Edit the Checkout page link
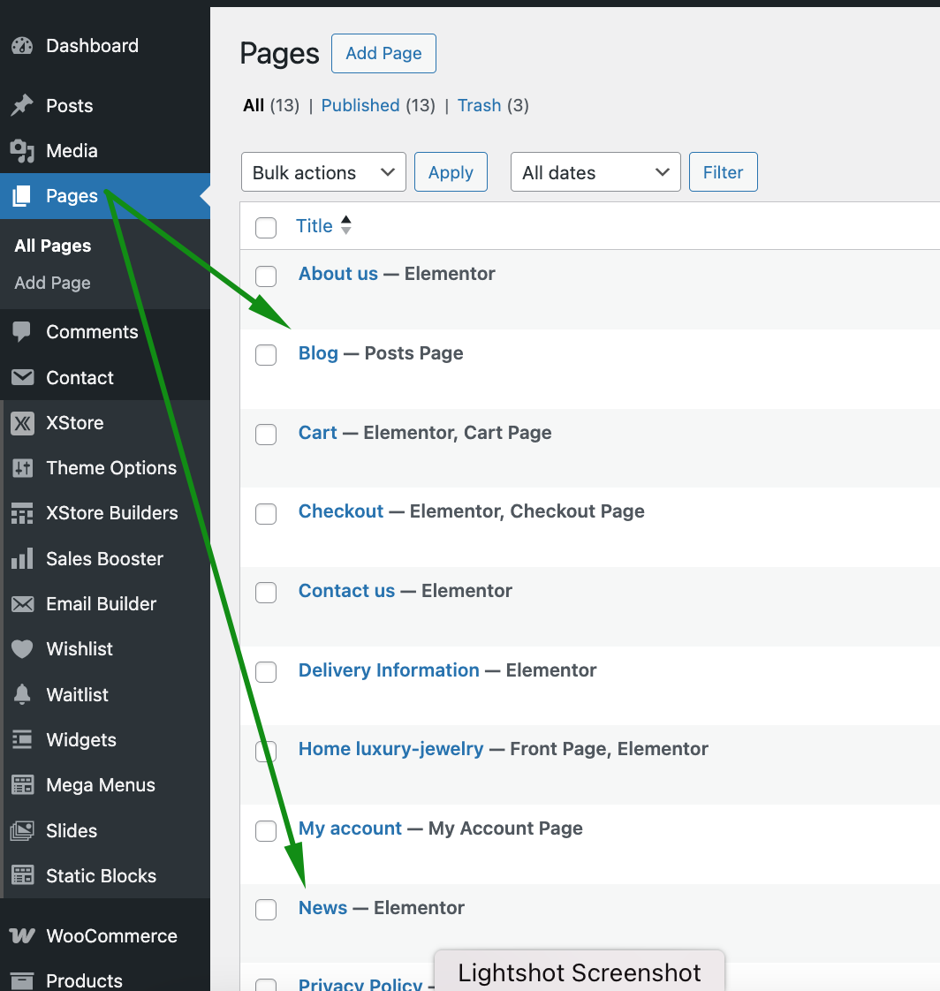The image size is (940, 991). pyautogui.click(x=341, y=511)
